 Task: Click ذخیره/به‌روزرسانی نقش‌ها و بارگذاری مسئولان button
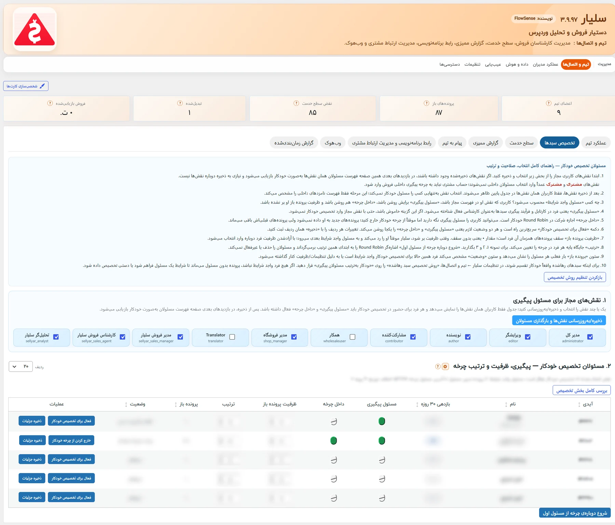coord(559,321)
